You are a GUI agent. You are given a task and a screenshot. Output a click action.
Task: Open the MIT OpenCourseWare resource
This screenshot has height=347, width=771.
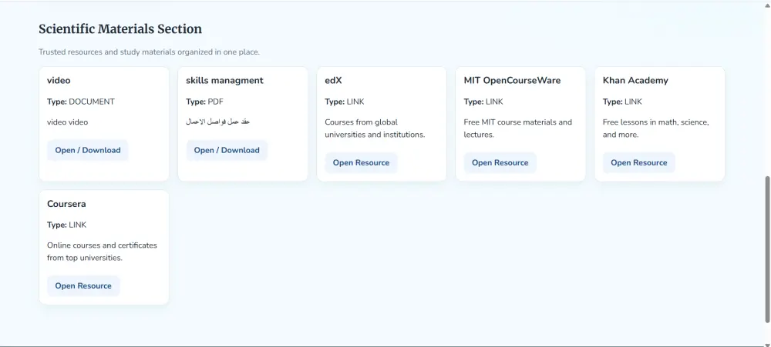(x=500, y=162)
